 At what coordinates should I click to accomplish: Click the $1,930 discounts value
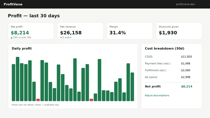(x=168, y=33)
